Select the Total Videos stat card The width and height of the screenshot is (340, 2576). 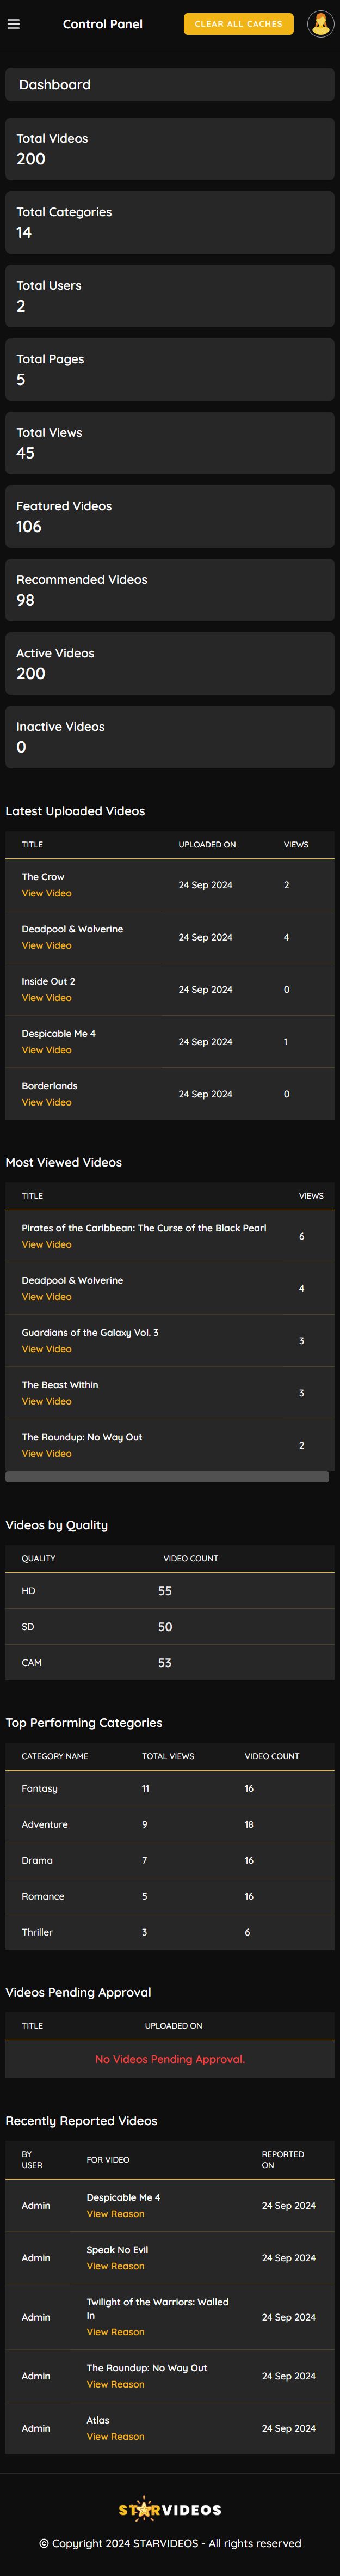pos(170,149)
